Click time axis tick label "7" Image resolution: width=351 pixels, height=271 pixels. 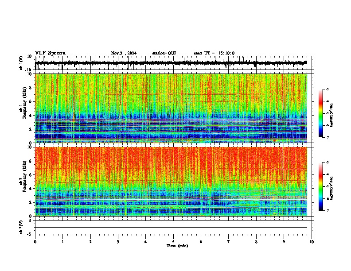tap(229, 242)
